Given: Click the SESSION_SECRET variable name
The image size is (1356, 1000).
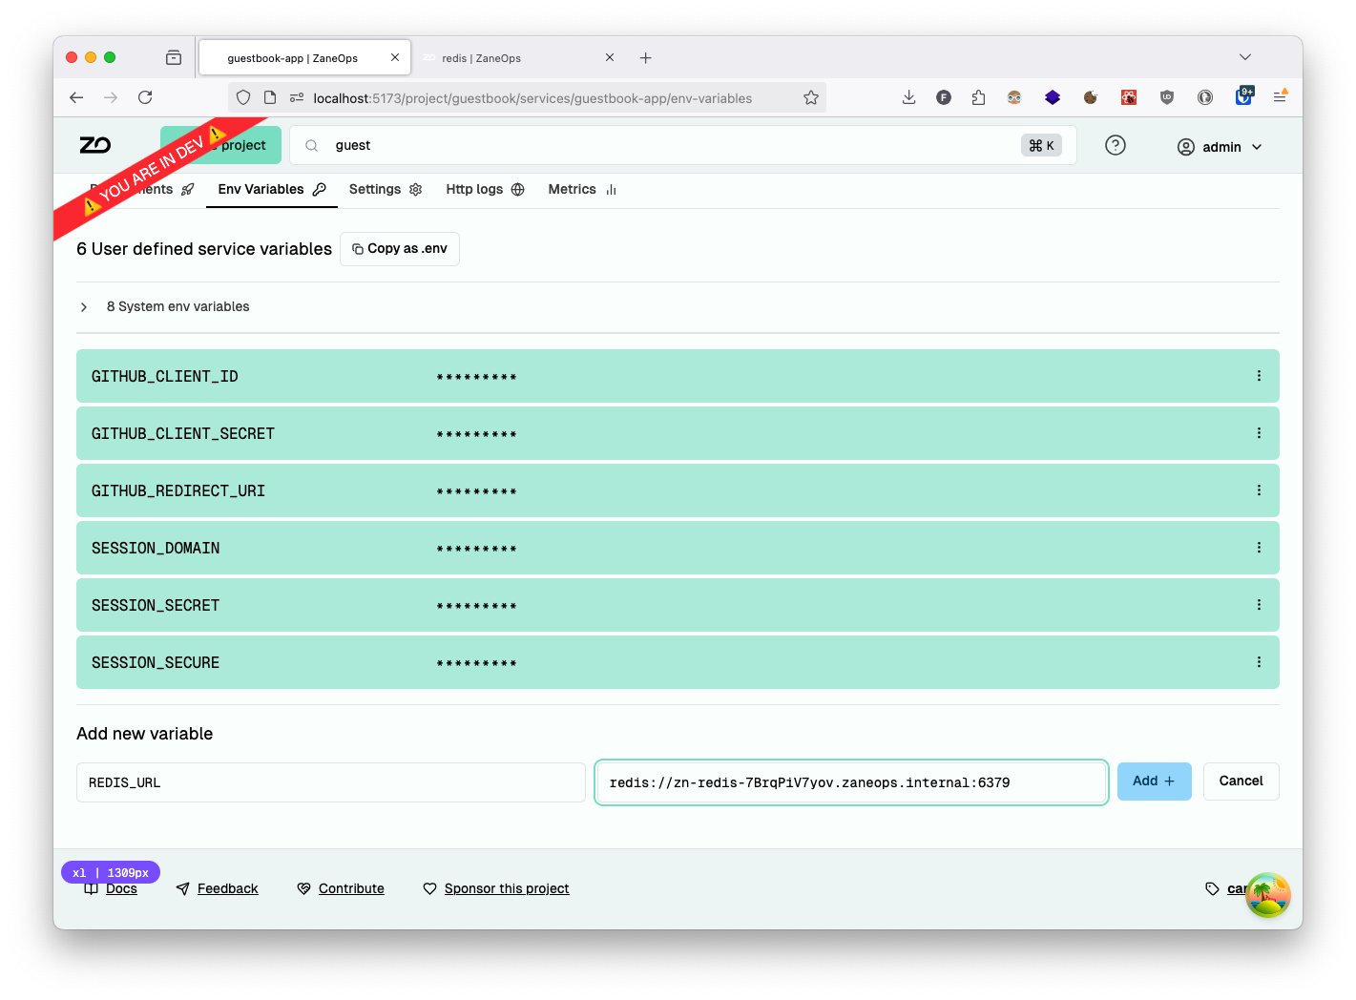Looking at the screenshot, I should (156, 606).
